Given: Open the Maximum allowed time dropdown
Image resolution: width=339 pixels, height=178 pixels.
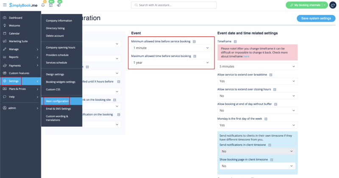Looking at the screenshot, I should coord(171,62).
